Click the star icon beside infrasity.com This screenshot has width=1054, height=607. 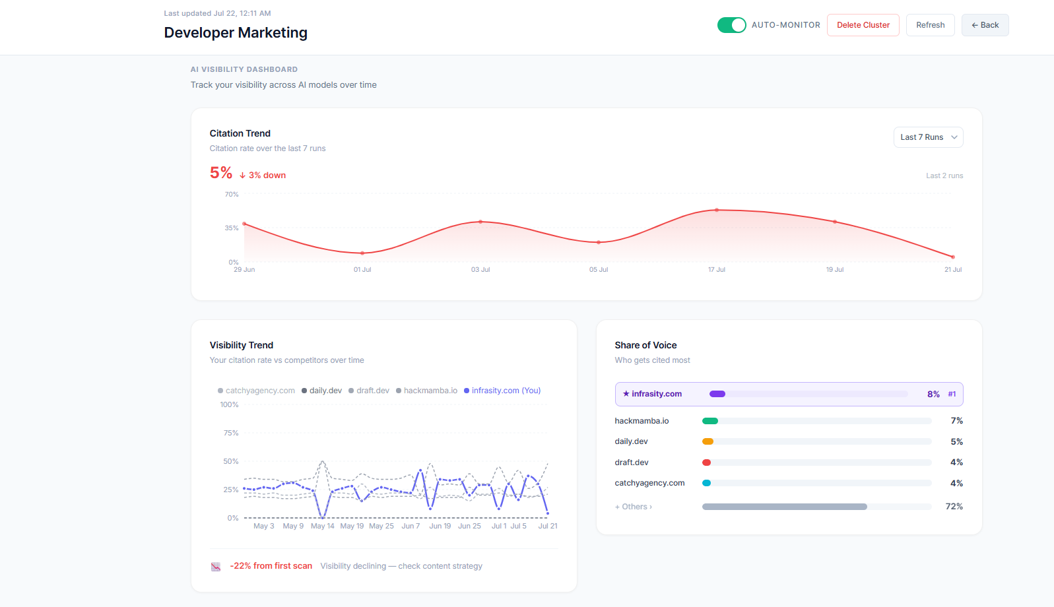pyautogui.click(x=626, y=394)
